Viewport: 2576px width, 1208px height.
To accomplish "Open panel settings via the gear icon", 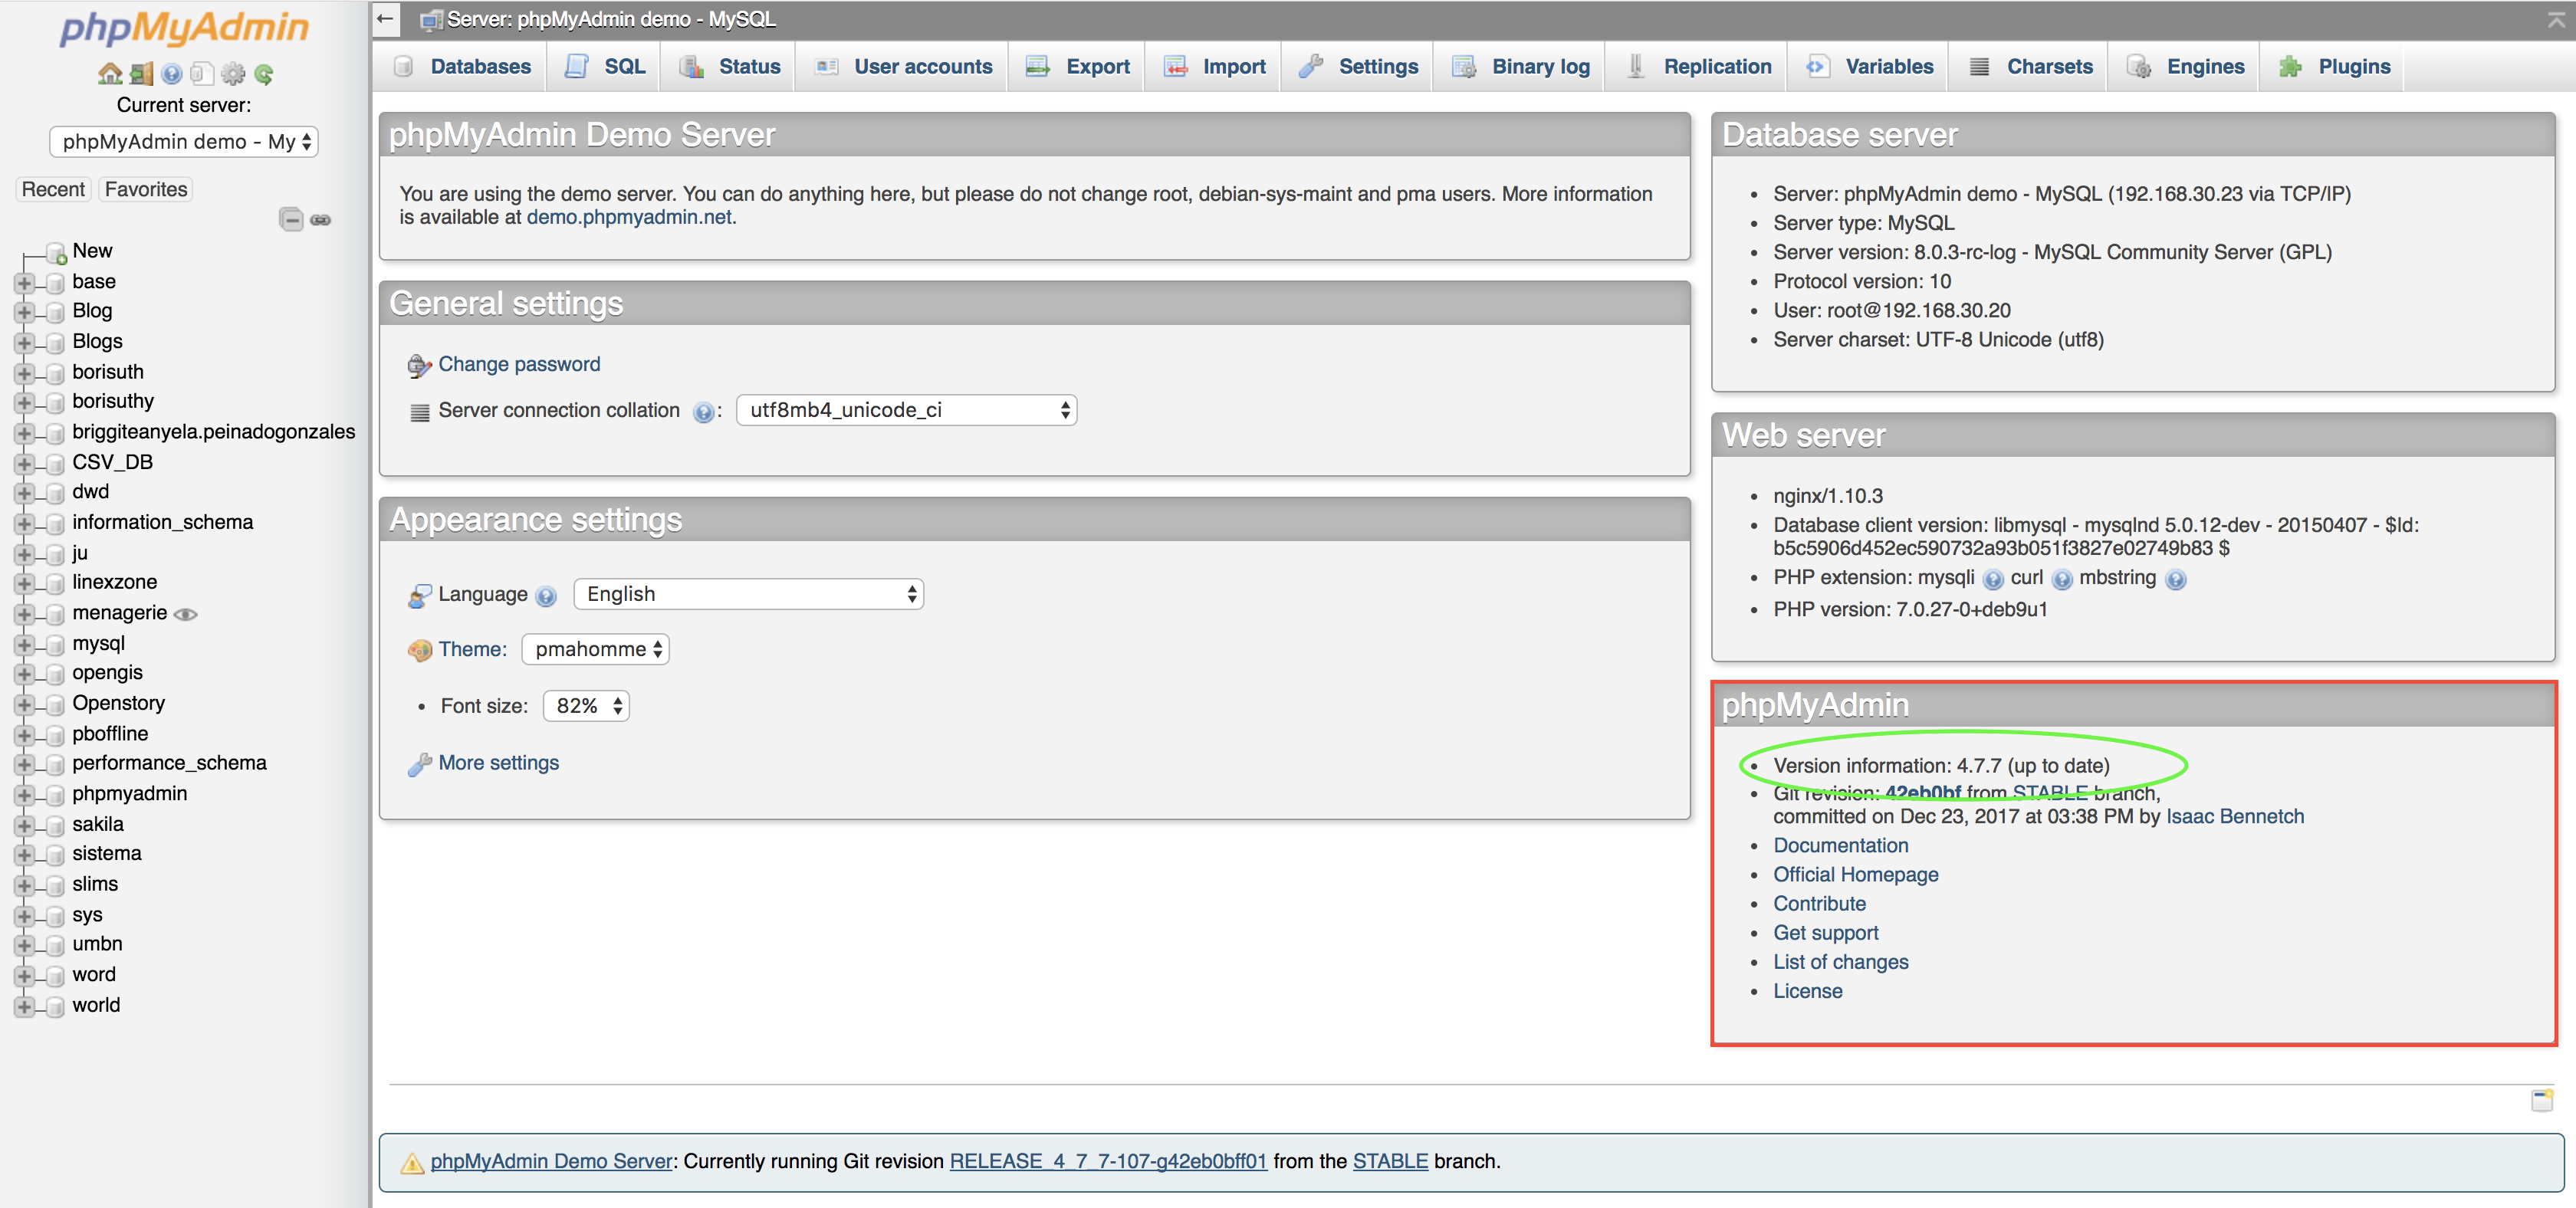I will point(232,73).
